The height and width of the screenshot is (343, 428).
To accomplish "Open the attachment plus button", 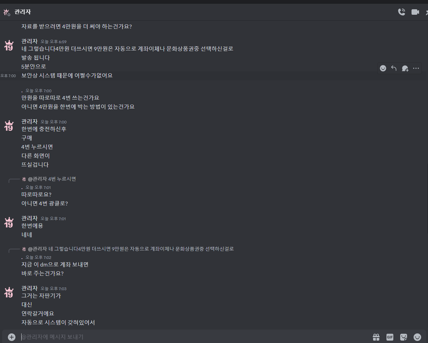I will point(12,337).
